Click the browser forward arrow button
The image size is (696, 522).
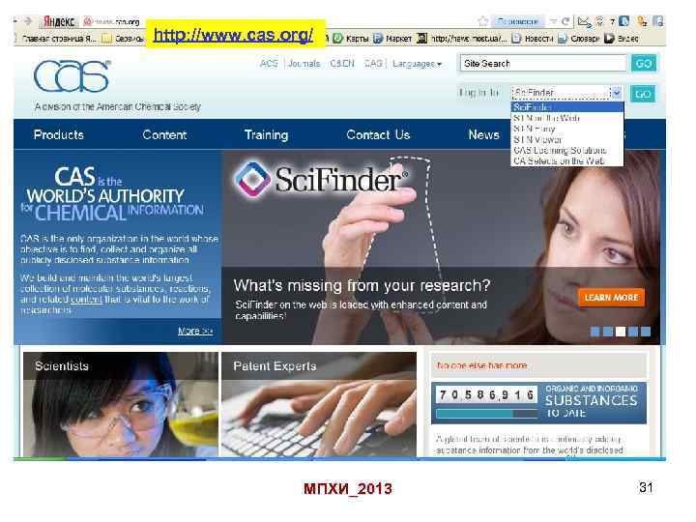[x=28, y=21]
